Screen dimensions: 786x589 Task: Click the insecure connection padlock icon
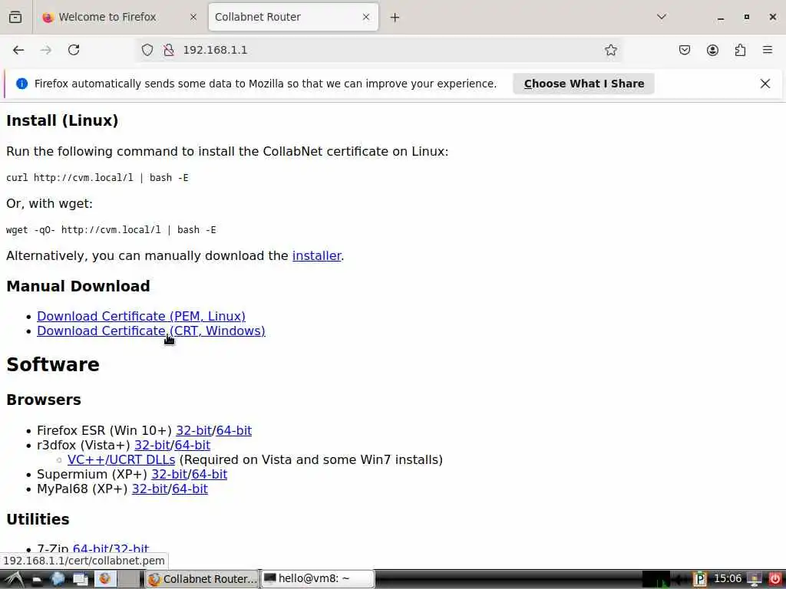tap(169, 50)
